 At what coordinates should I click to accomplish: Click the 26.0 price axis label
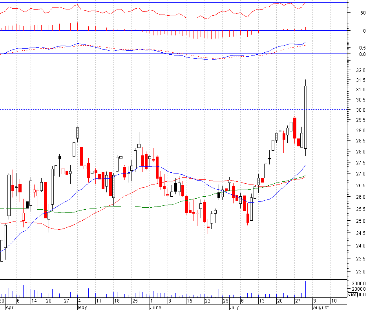click(360, 197)
